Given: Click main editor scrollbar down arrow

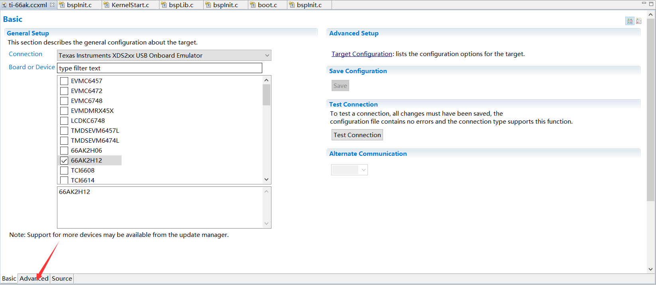Looking at the screenshot, I should click(x=651, y=269).
